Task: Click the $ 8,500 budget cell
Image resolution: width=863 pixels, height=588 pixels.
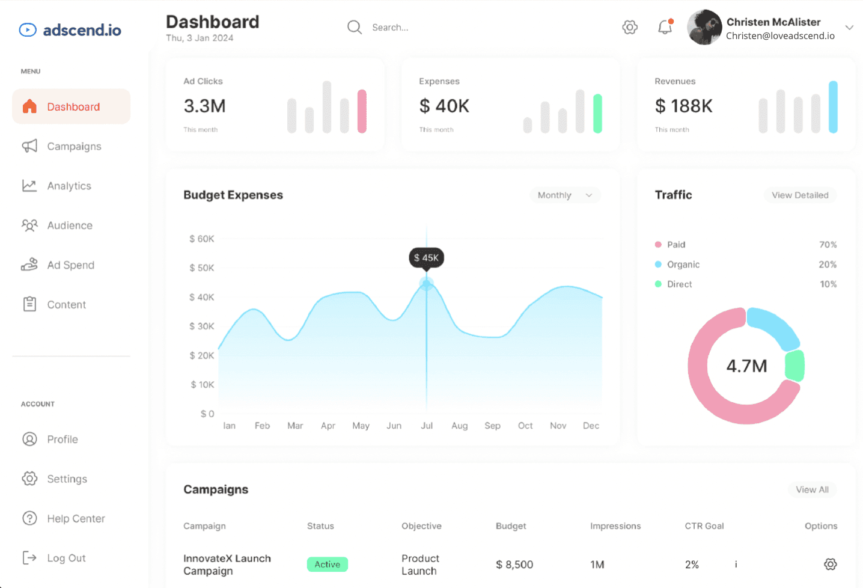Action: 514,565
